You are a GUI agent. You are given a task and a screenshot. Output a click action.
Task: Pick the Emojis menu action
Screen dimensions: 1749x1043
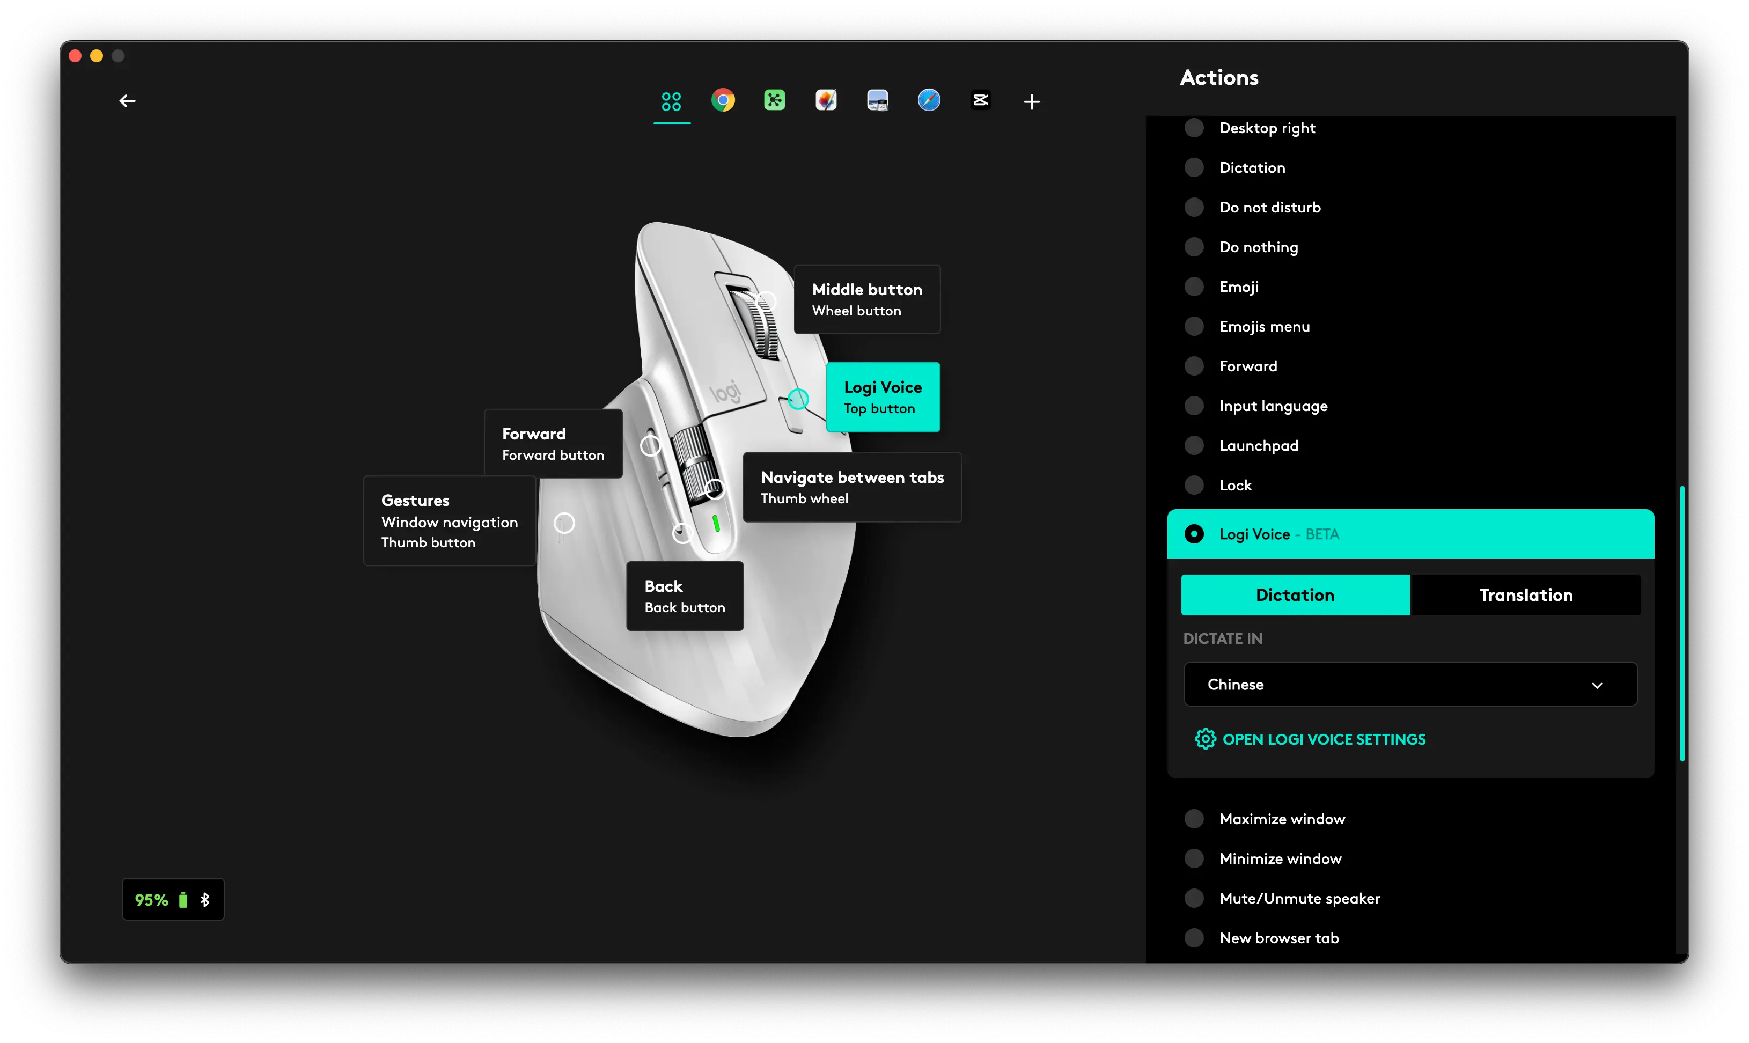click(x=1247, y=326)
